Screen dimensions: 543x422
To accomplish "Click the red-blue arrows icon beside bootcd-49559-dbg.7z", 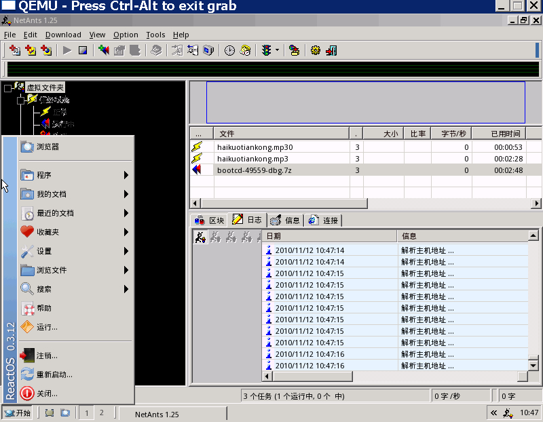I will (x=197, y=170).
